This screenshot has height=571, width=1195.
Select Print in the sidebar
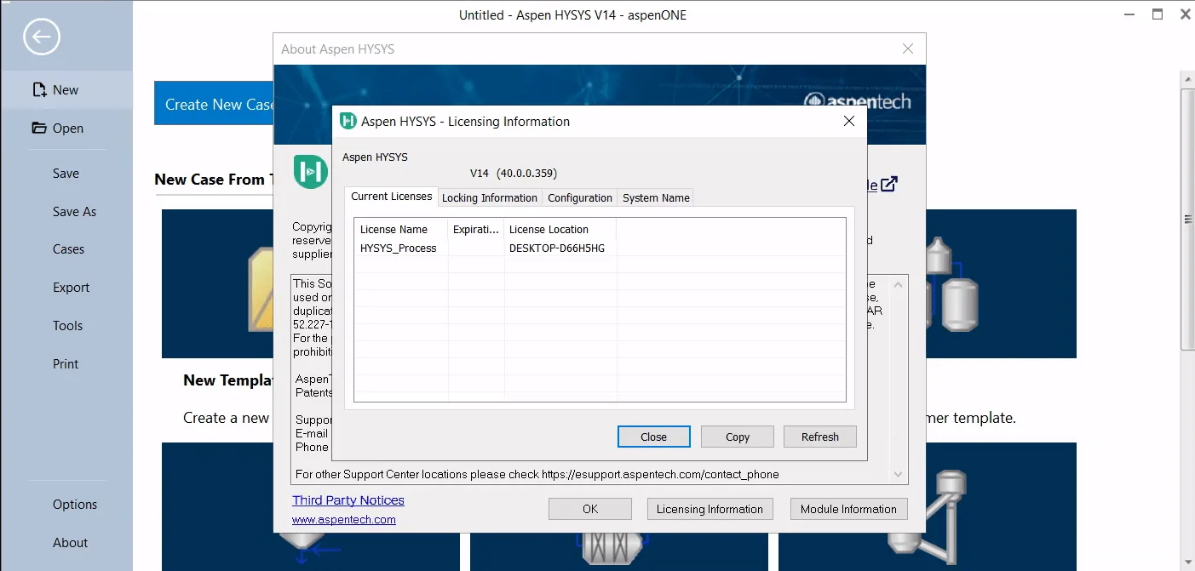[x=66, y=364]
